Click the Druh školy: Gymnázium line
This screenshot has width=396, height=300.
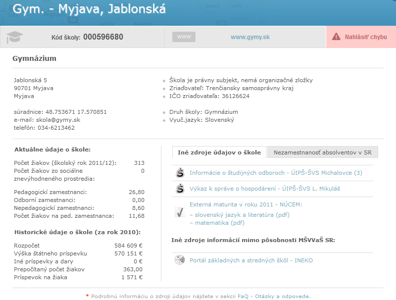(203, 112)
